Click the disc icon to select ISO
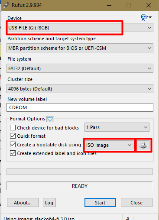 tap(143, 145)
